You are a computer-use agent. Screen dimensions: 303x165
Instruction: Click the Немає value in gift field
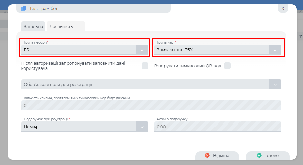click(x=30, y=127)
